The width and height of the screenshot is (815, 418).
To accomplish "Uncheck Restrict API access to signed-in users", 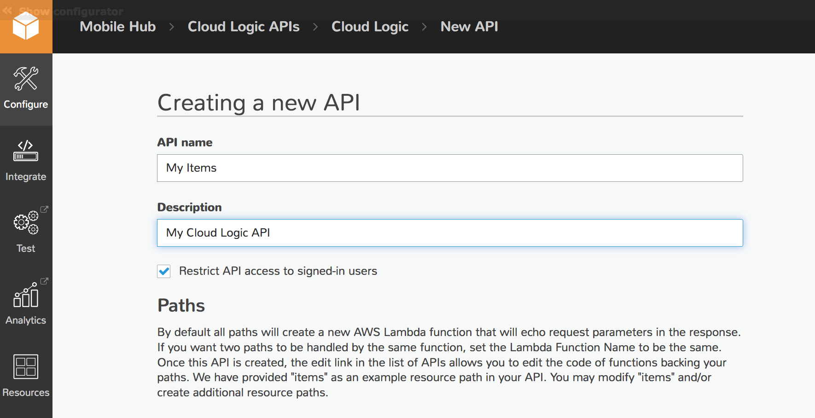I will (x=164, y=271).
